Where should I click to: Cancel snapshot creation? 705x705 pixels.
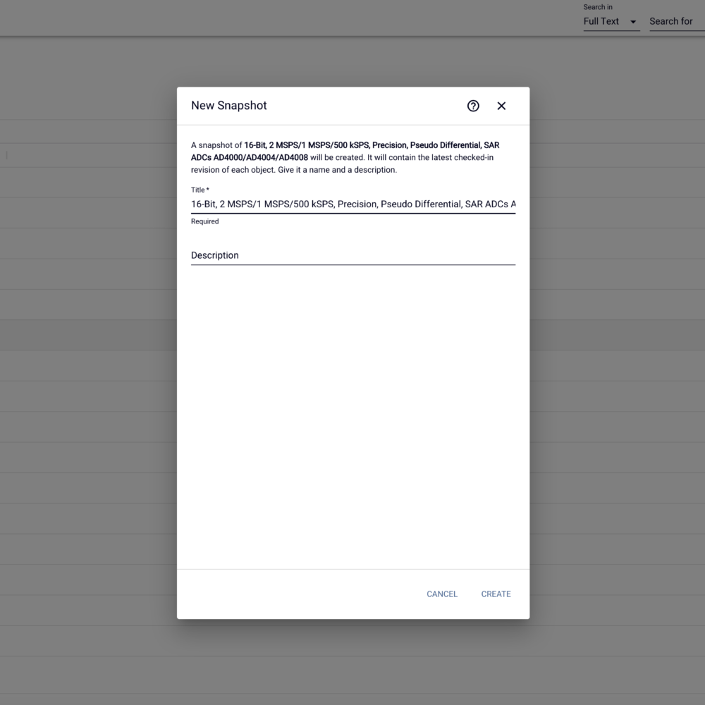tap(442, 594)
